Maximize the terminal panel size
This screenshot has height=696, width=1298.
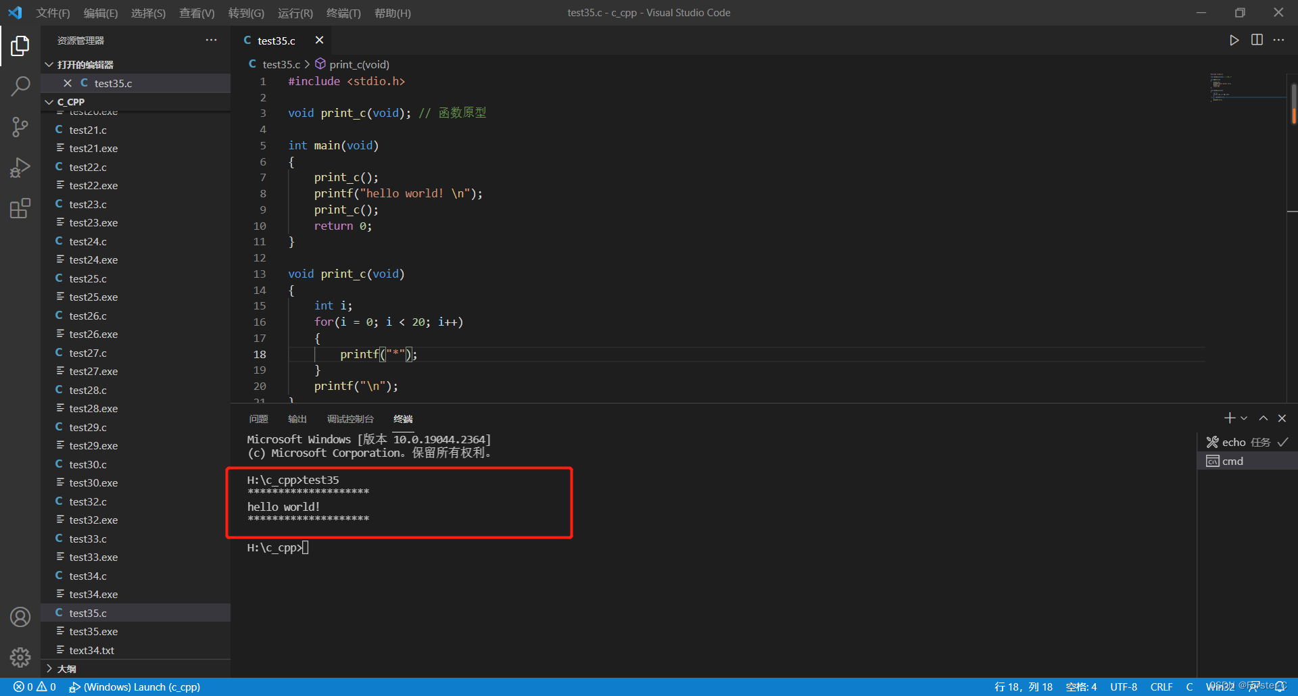[x=1263, y=418]
